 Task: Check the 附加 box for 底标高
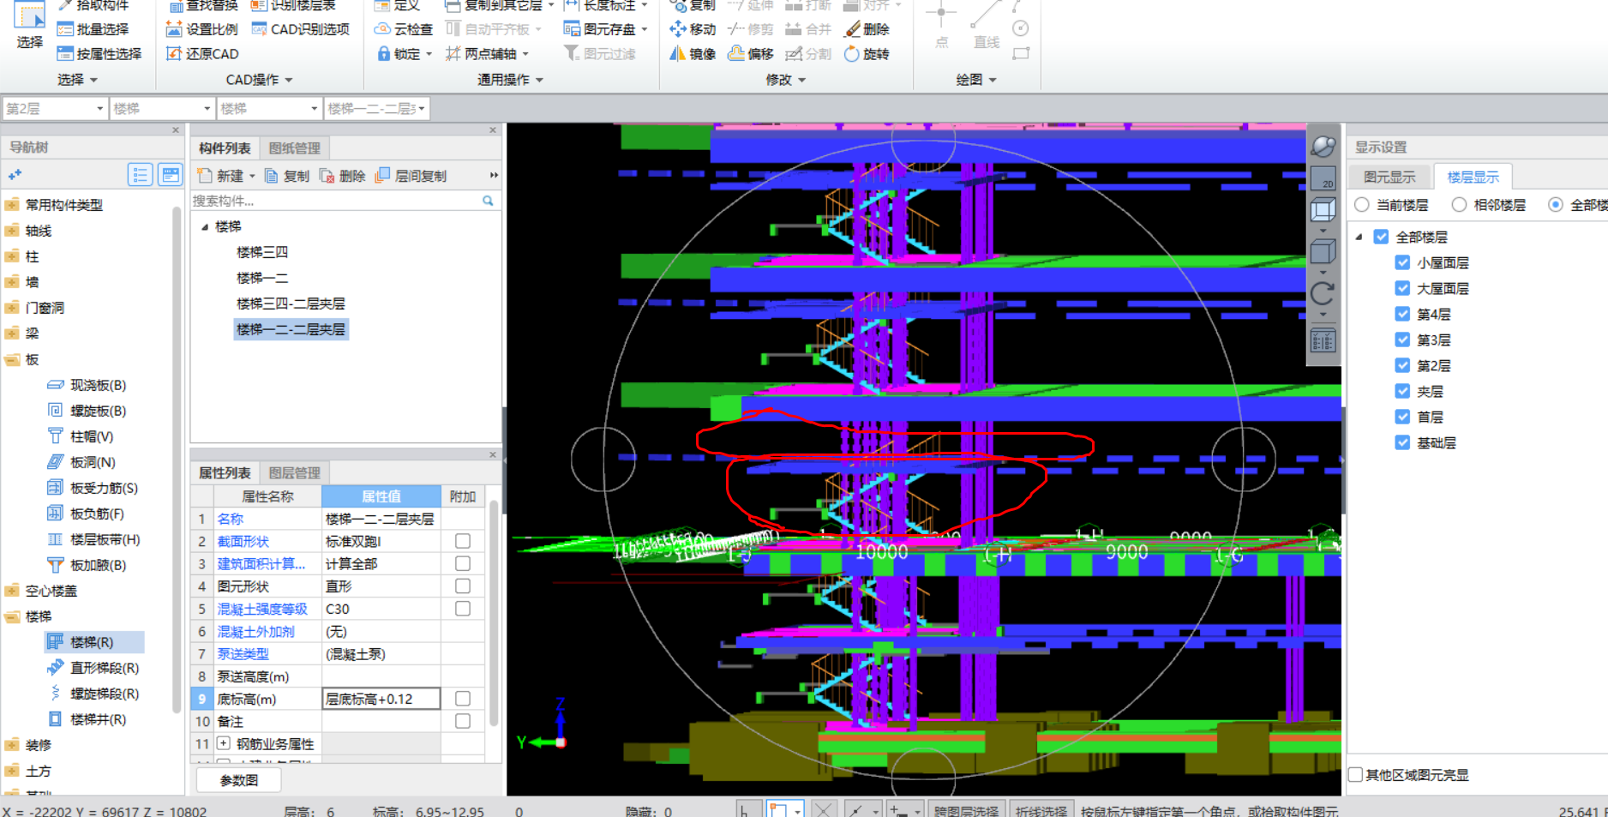(463, 699)
